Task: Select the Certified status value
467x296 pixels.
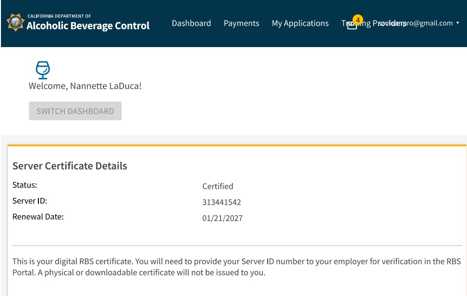Action: [x=218, y=186]
